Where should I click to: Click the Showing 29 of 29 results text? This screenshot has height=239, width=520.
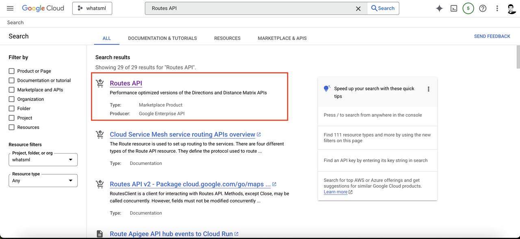point(145,67)
